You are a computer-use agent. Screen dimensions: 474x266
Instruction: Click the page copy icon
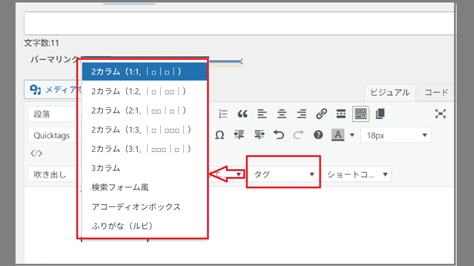tap(380, 114)
